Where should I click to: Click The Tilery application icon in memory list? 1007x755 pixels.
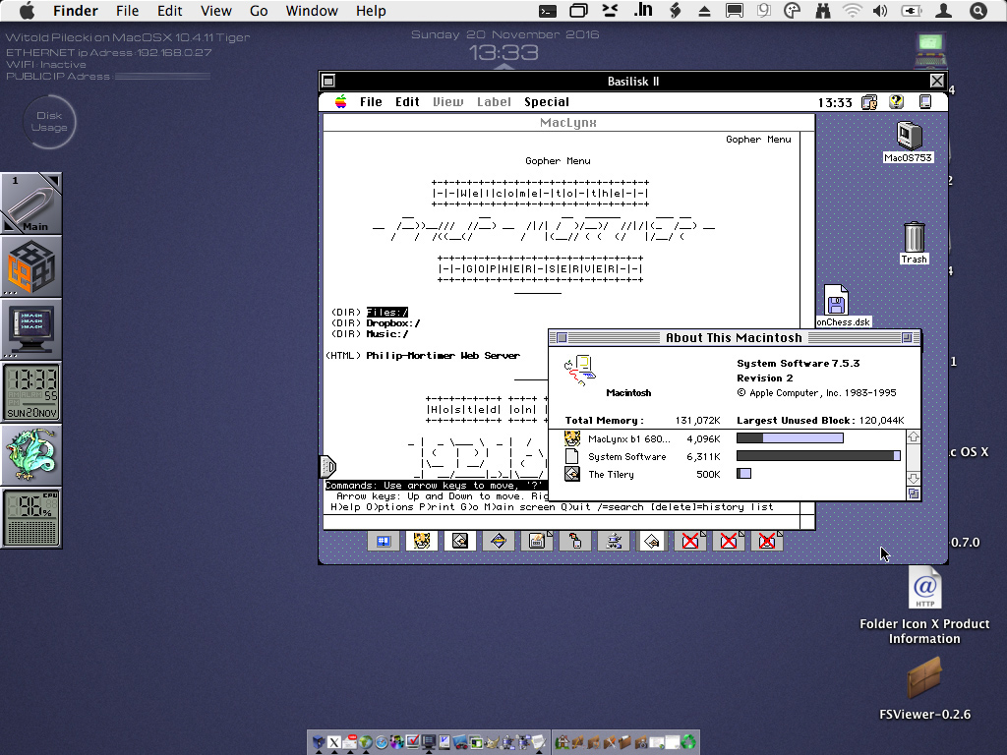pyautogui.click(x=572, y=474)
